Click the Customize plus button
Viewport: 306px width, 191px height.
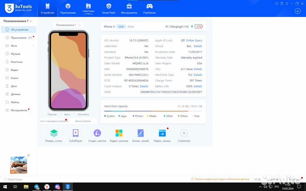184,133
